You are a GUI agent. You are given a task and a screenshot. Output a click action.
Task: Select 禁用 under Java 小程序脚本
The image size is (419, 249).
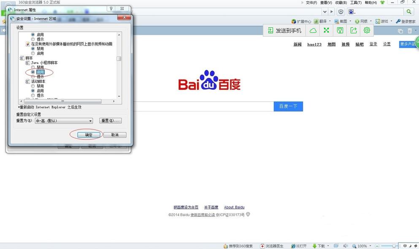click(x=33, y=67)
